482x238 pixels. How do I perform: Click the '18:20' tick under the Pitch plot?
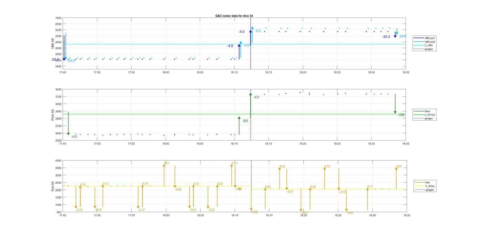[303, 144]
